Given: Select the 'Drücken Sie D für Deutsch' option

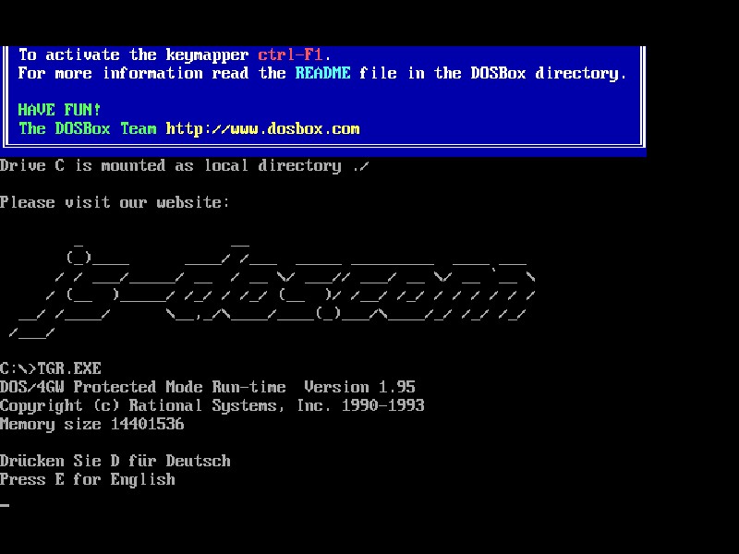Looking at the screenshot, I should (115, 461).
